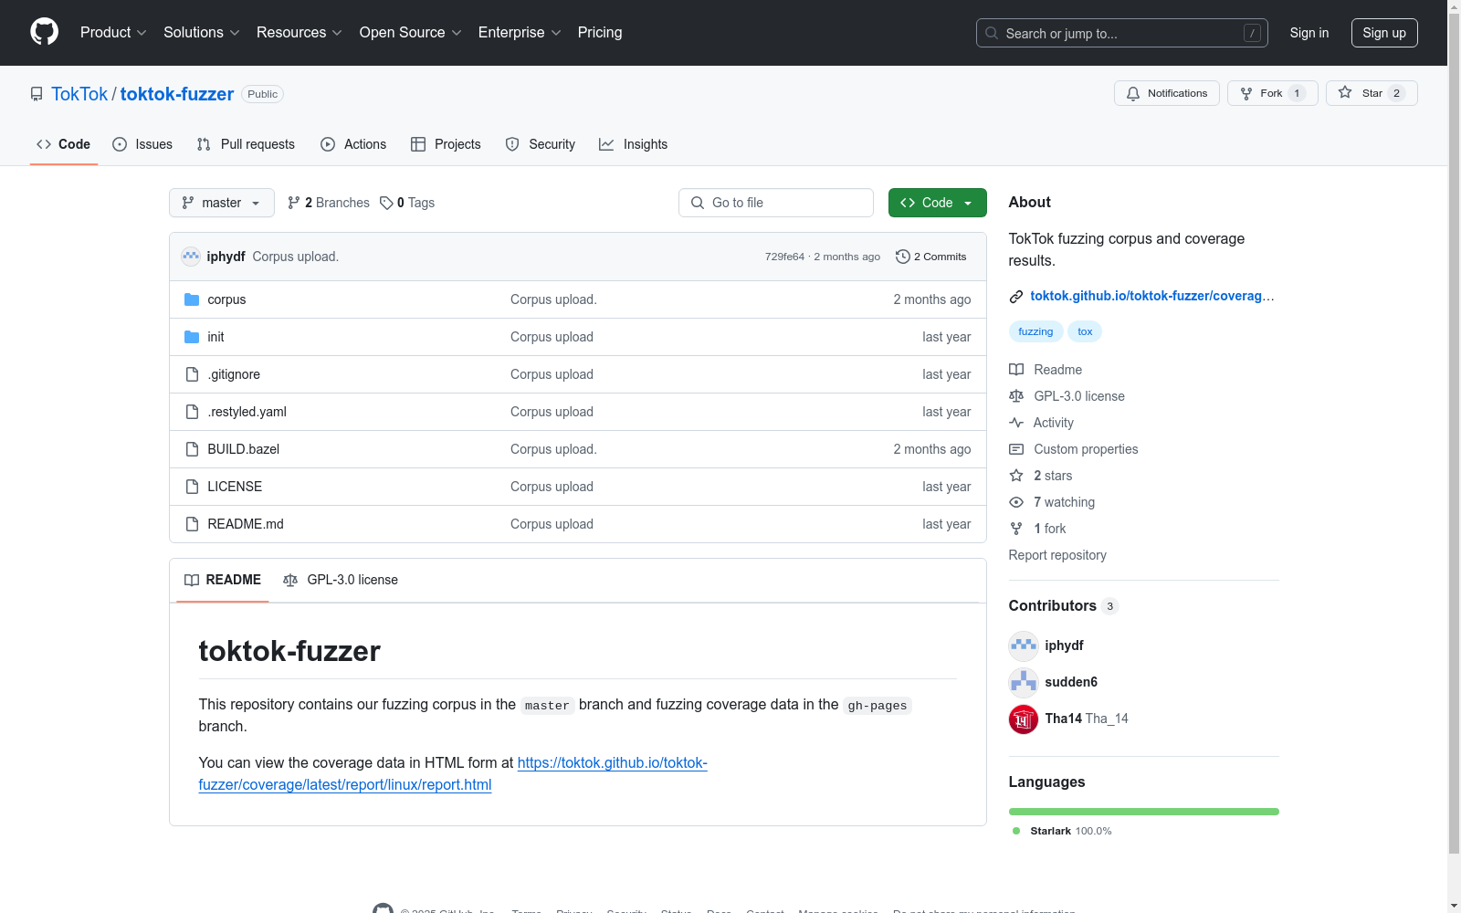Click the repository icon before TokTok
The image size is (1461, 913).
pos(37,94)
